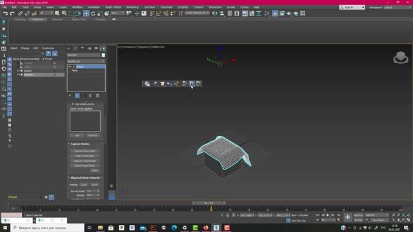Activate the Select and Link tool
Image resolution: width=413 pixels, height=232 pixels.
click(x=20, y=14)
